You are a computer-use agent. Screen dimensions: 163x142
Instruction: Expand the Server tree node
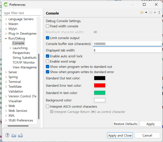6,72
